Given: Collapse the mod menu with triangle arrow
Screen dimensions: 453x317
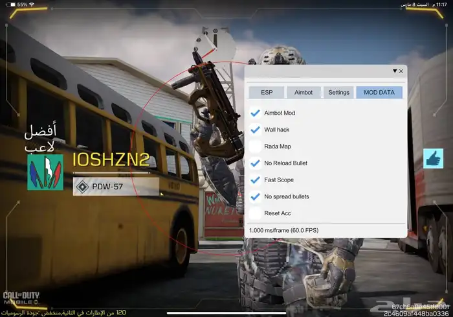Looking at the screenshot, I should 395,71.
